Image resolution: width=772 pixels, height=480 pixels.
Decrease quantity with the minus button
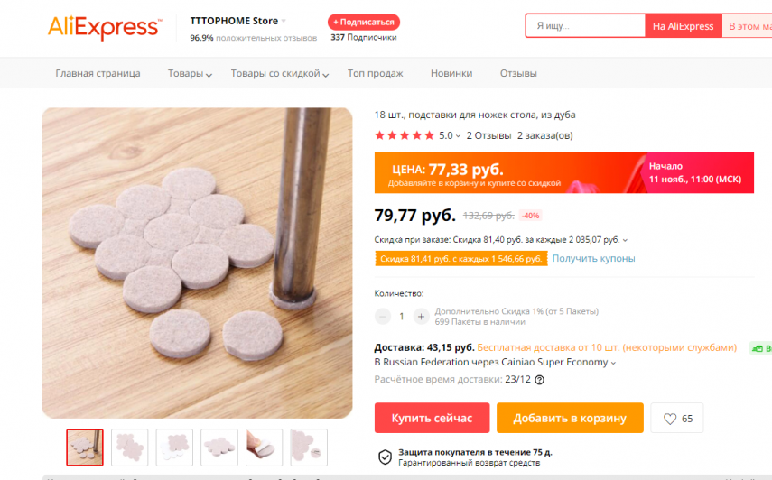tap(383, 317)
